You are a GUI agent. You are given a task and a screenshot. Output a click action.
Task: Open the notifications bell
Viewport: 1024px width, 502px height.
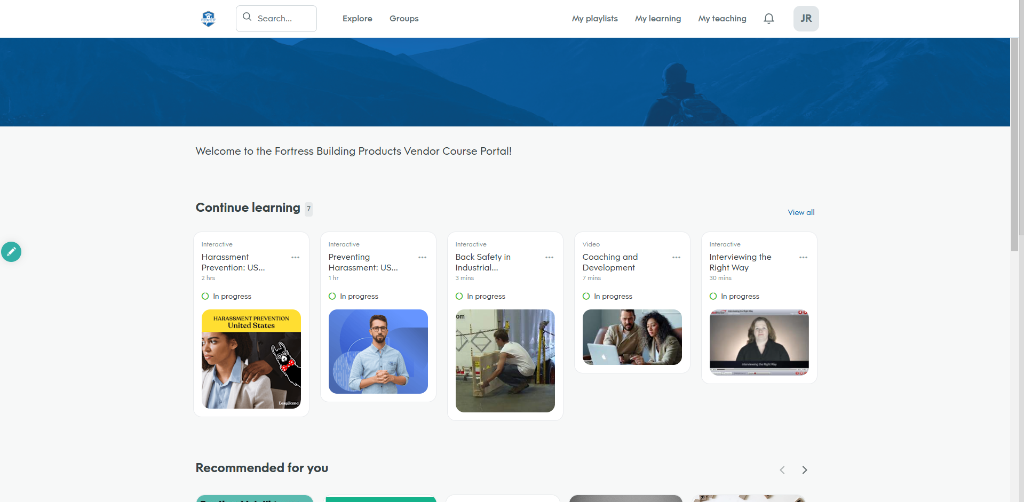[768, 19]
